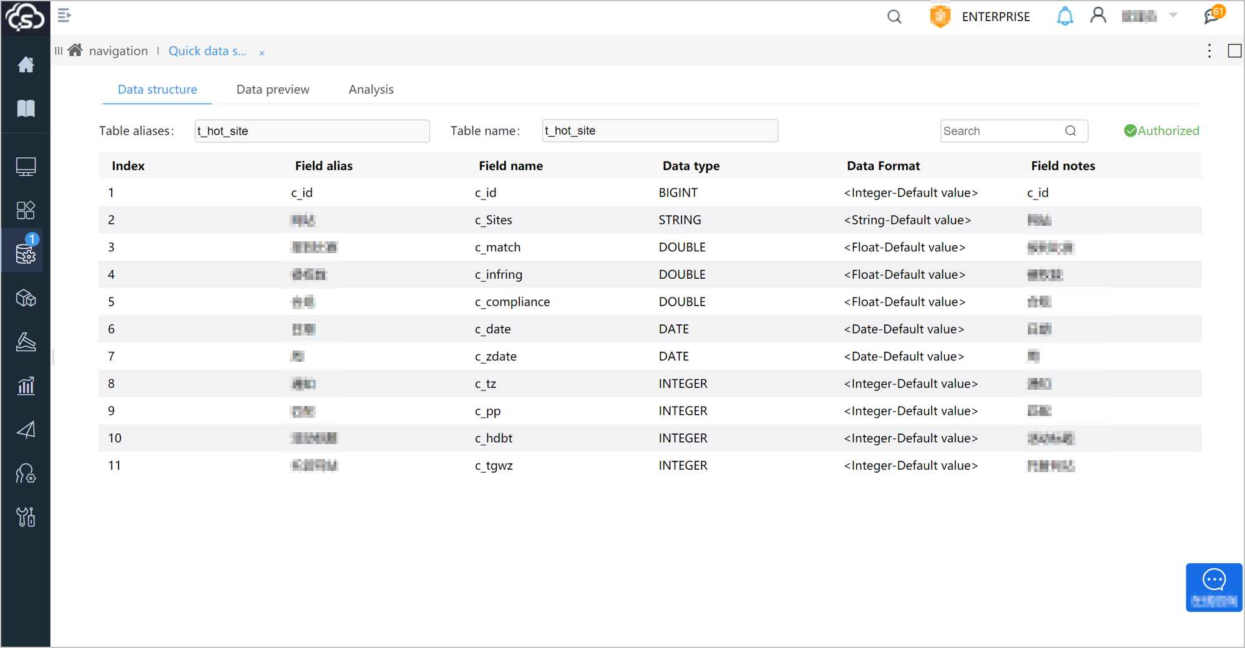Click the c_match field name cell
Viewport: 1245px width, 648px height.
(x=497, y=248)
